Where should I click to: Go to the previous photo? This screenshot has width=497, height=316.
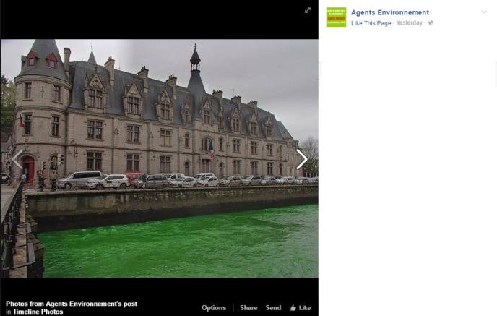pyautogui.click(x=17, y=159)
